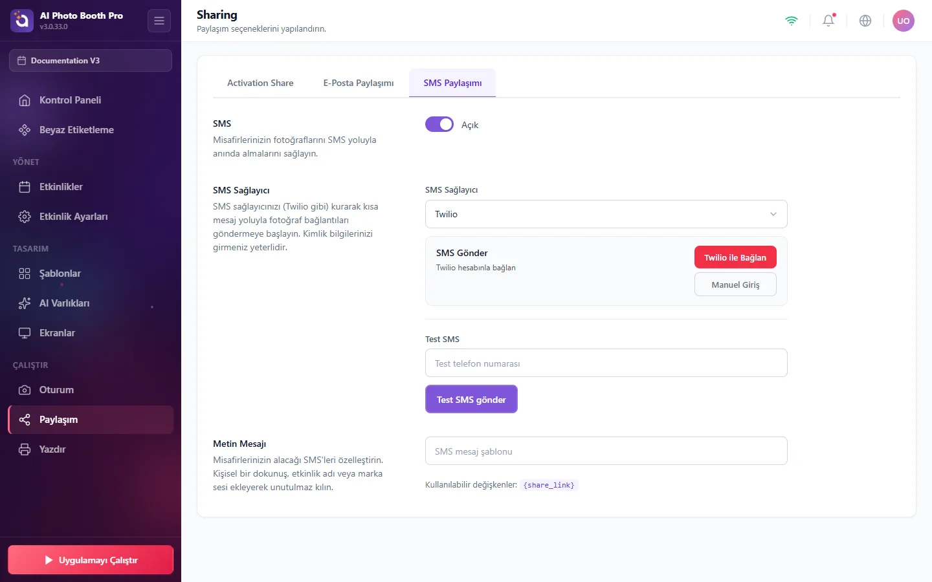The height and width of the screenshot is (582, 932).
Task: Open the SMS Sağlayıcı Twilio dropdown
Action: click(606, 214)
